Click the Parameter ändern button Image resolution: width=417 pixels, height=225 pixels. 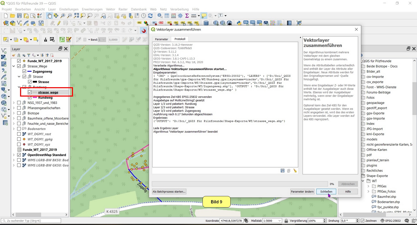pos(302,192)
